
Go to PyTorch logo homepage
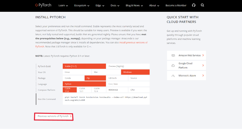coord(43,5)
